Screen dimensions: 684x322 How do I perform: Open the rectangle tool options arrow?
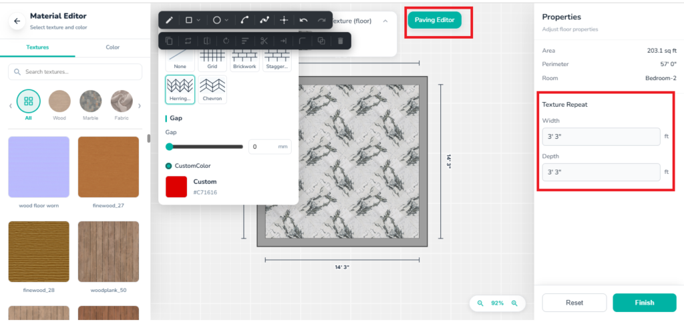point(198,20)
